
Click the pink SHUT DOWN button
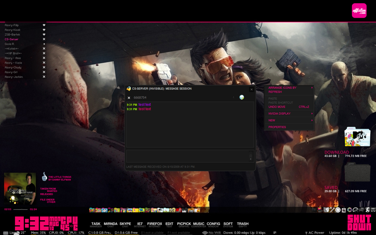[359, 223]
